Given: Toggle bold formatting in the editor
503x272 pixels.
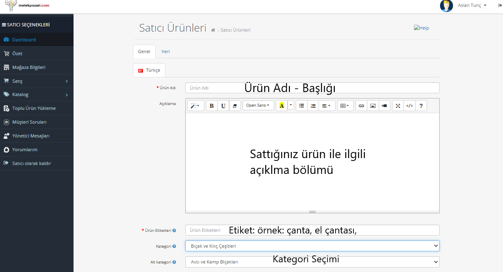Looking at the screenshot, I should (x=212, y=106).
